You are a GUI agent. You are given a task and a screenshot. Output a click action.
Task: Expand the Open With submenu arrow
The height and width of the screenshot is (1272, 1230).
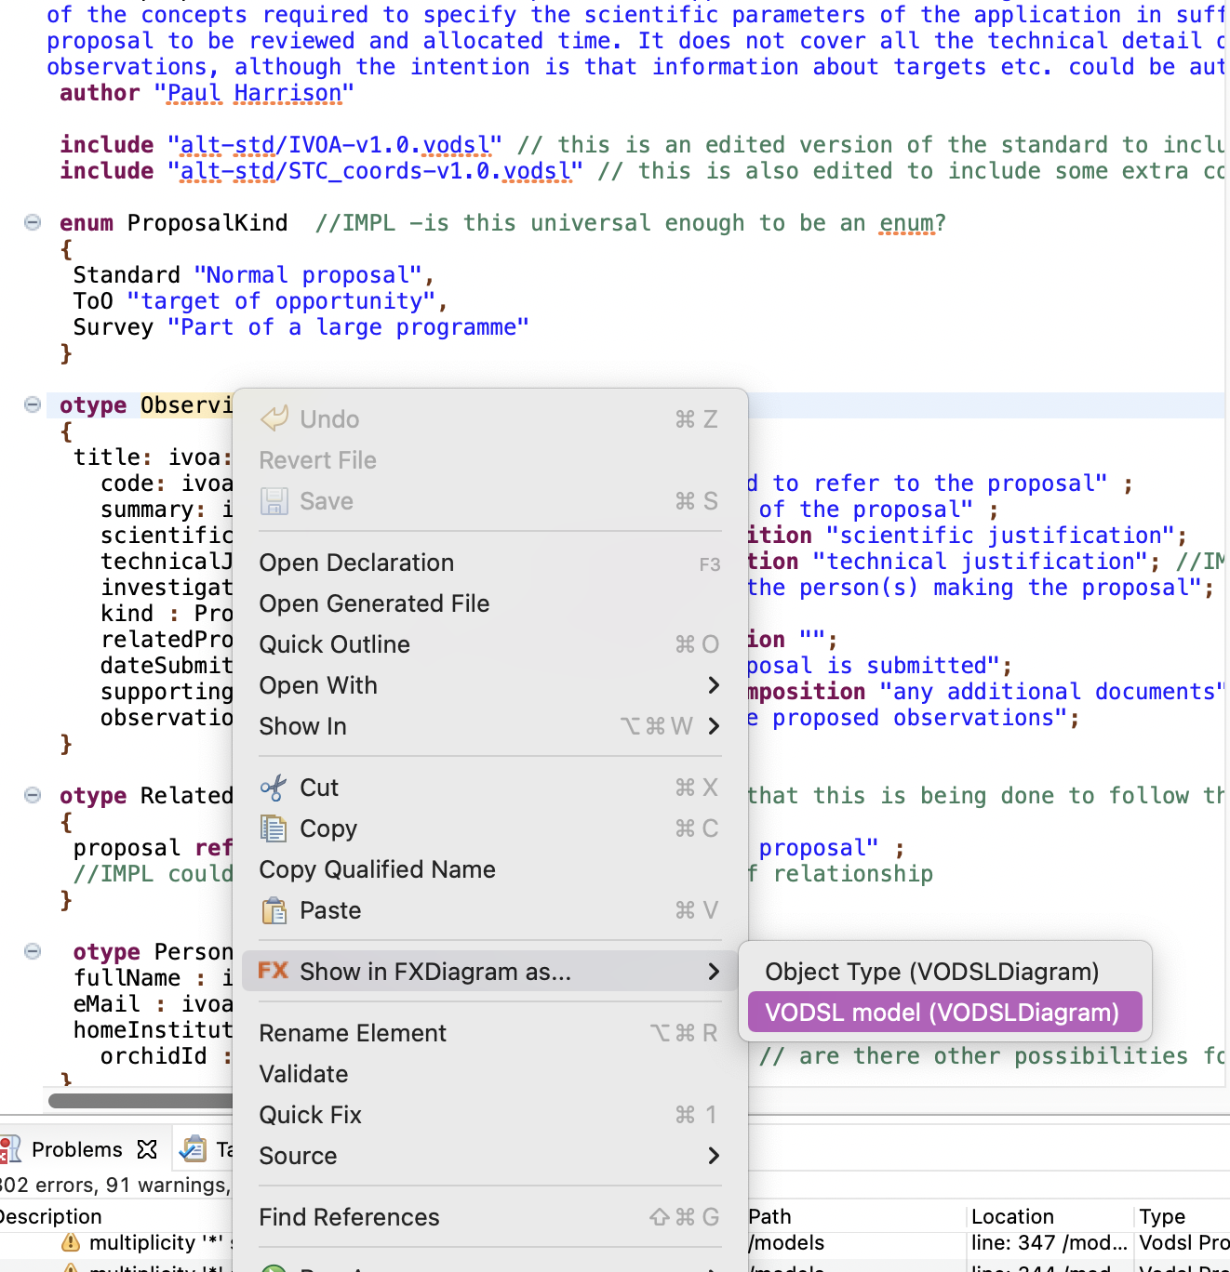(714, 685)
